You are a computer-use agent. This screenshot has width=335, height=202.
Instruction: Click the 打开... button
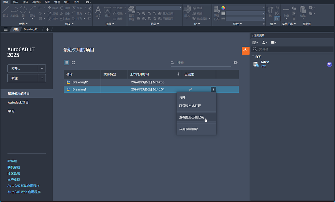point(23,69)
